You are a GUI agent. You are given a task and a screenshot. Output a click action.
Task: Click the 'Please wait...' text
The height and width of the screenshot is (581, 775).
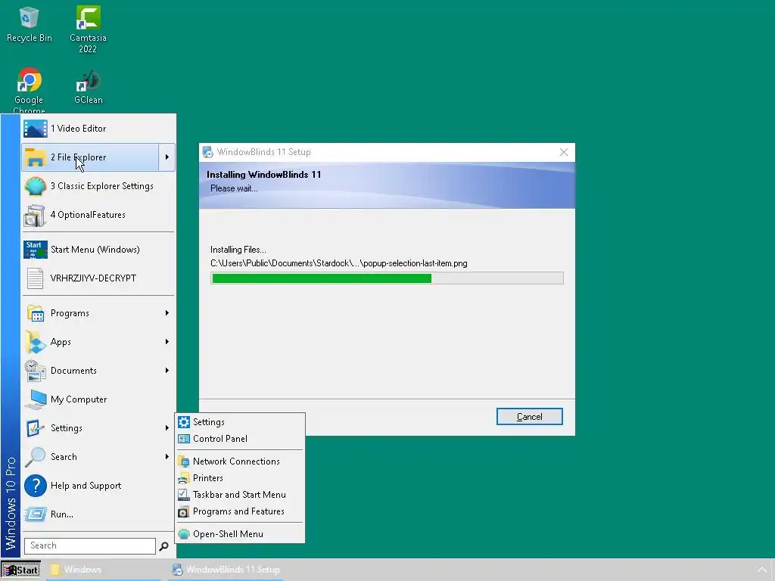[x=234, y=188]
